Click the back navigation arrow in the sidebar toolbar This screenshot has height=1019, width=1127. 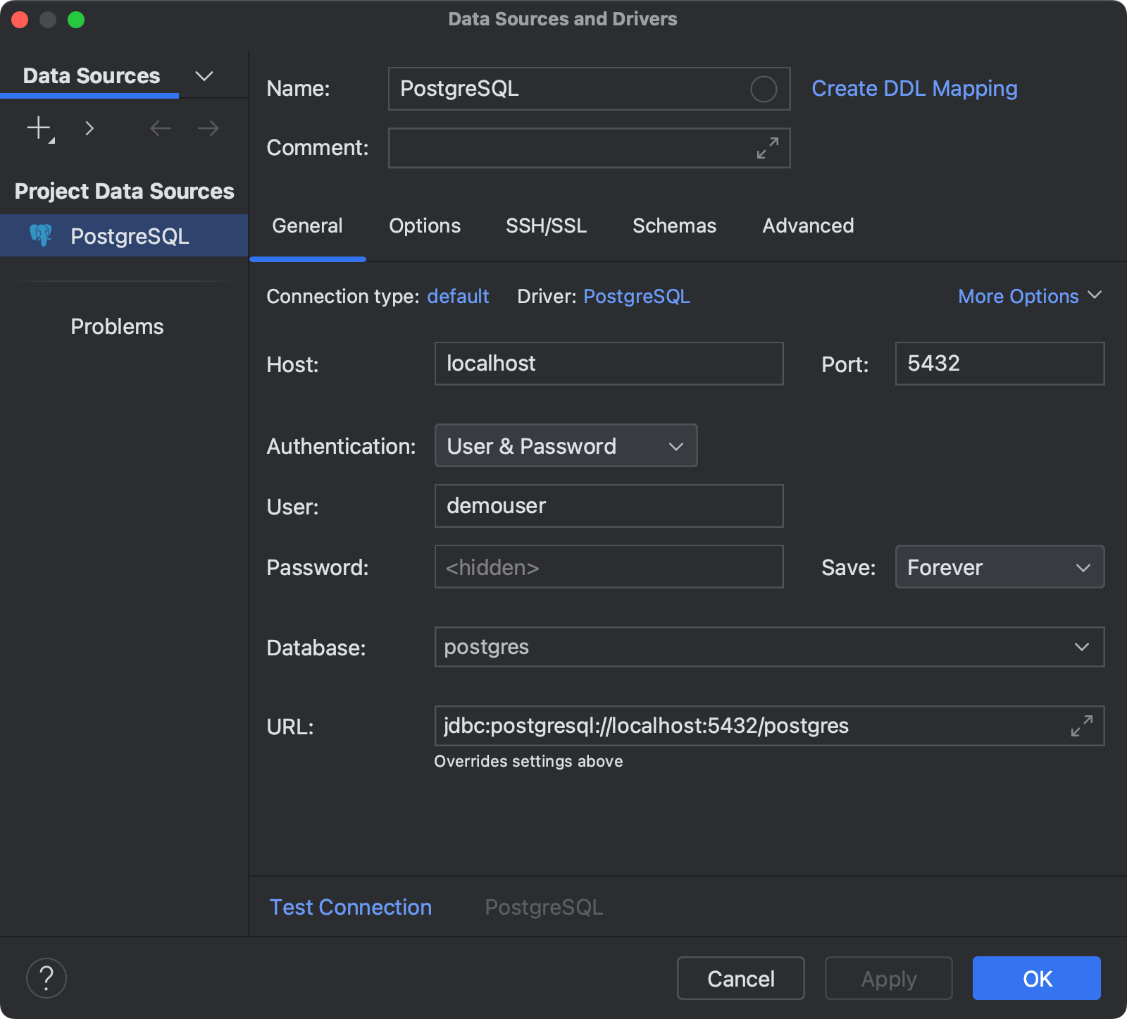pos(160,128)
